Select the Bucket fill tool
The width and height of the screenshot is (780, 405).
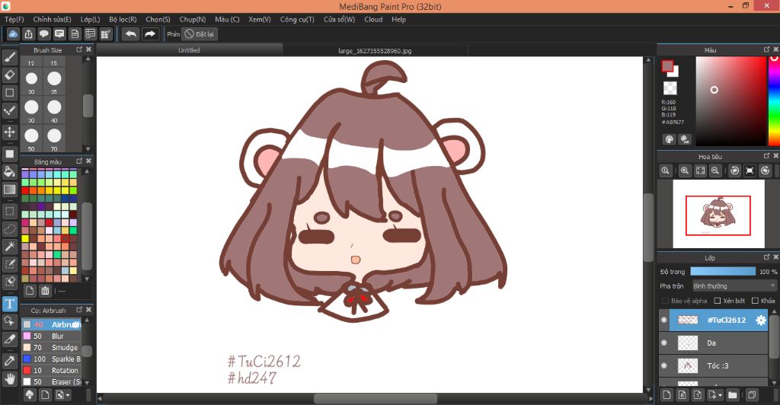click(x=9, y=172)
